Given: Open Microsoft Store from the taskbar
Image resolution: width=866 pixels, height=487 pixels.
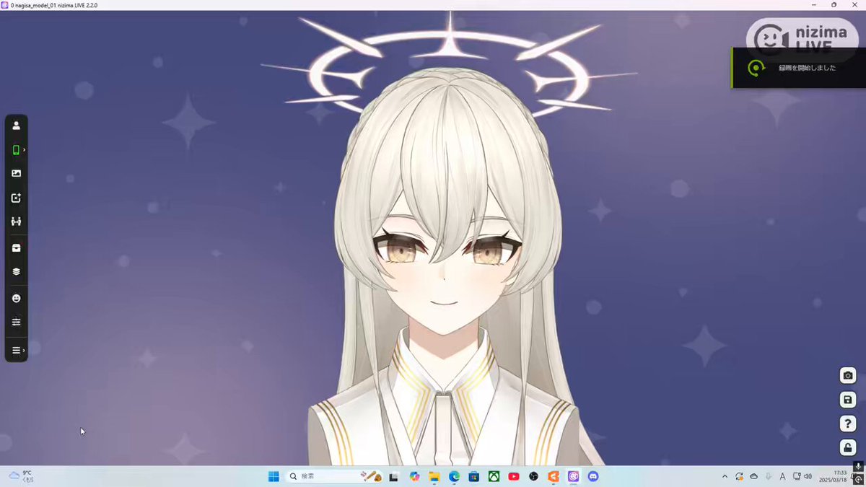Looking at the screenshot, I should point(474,476).
